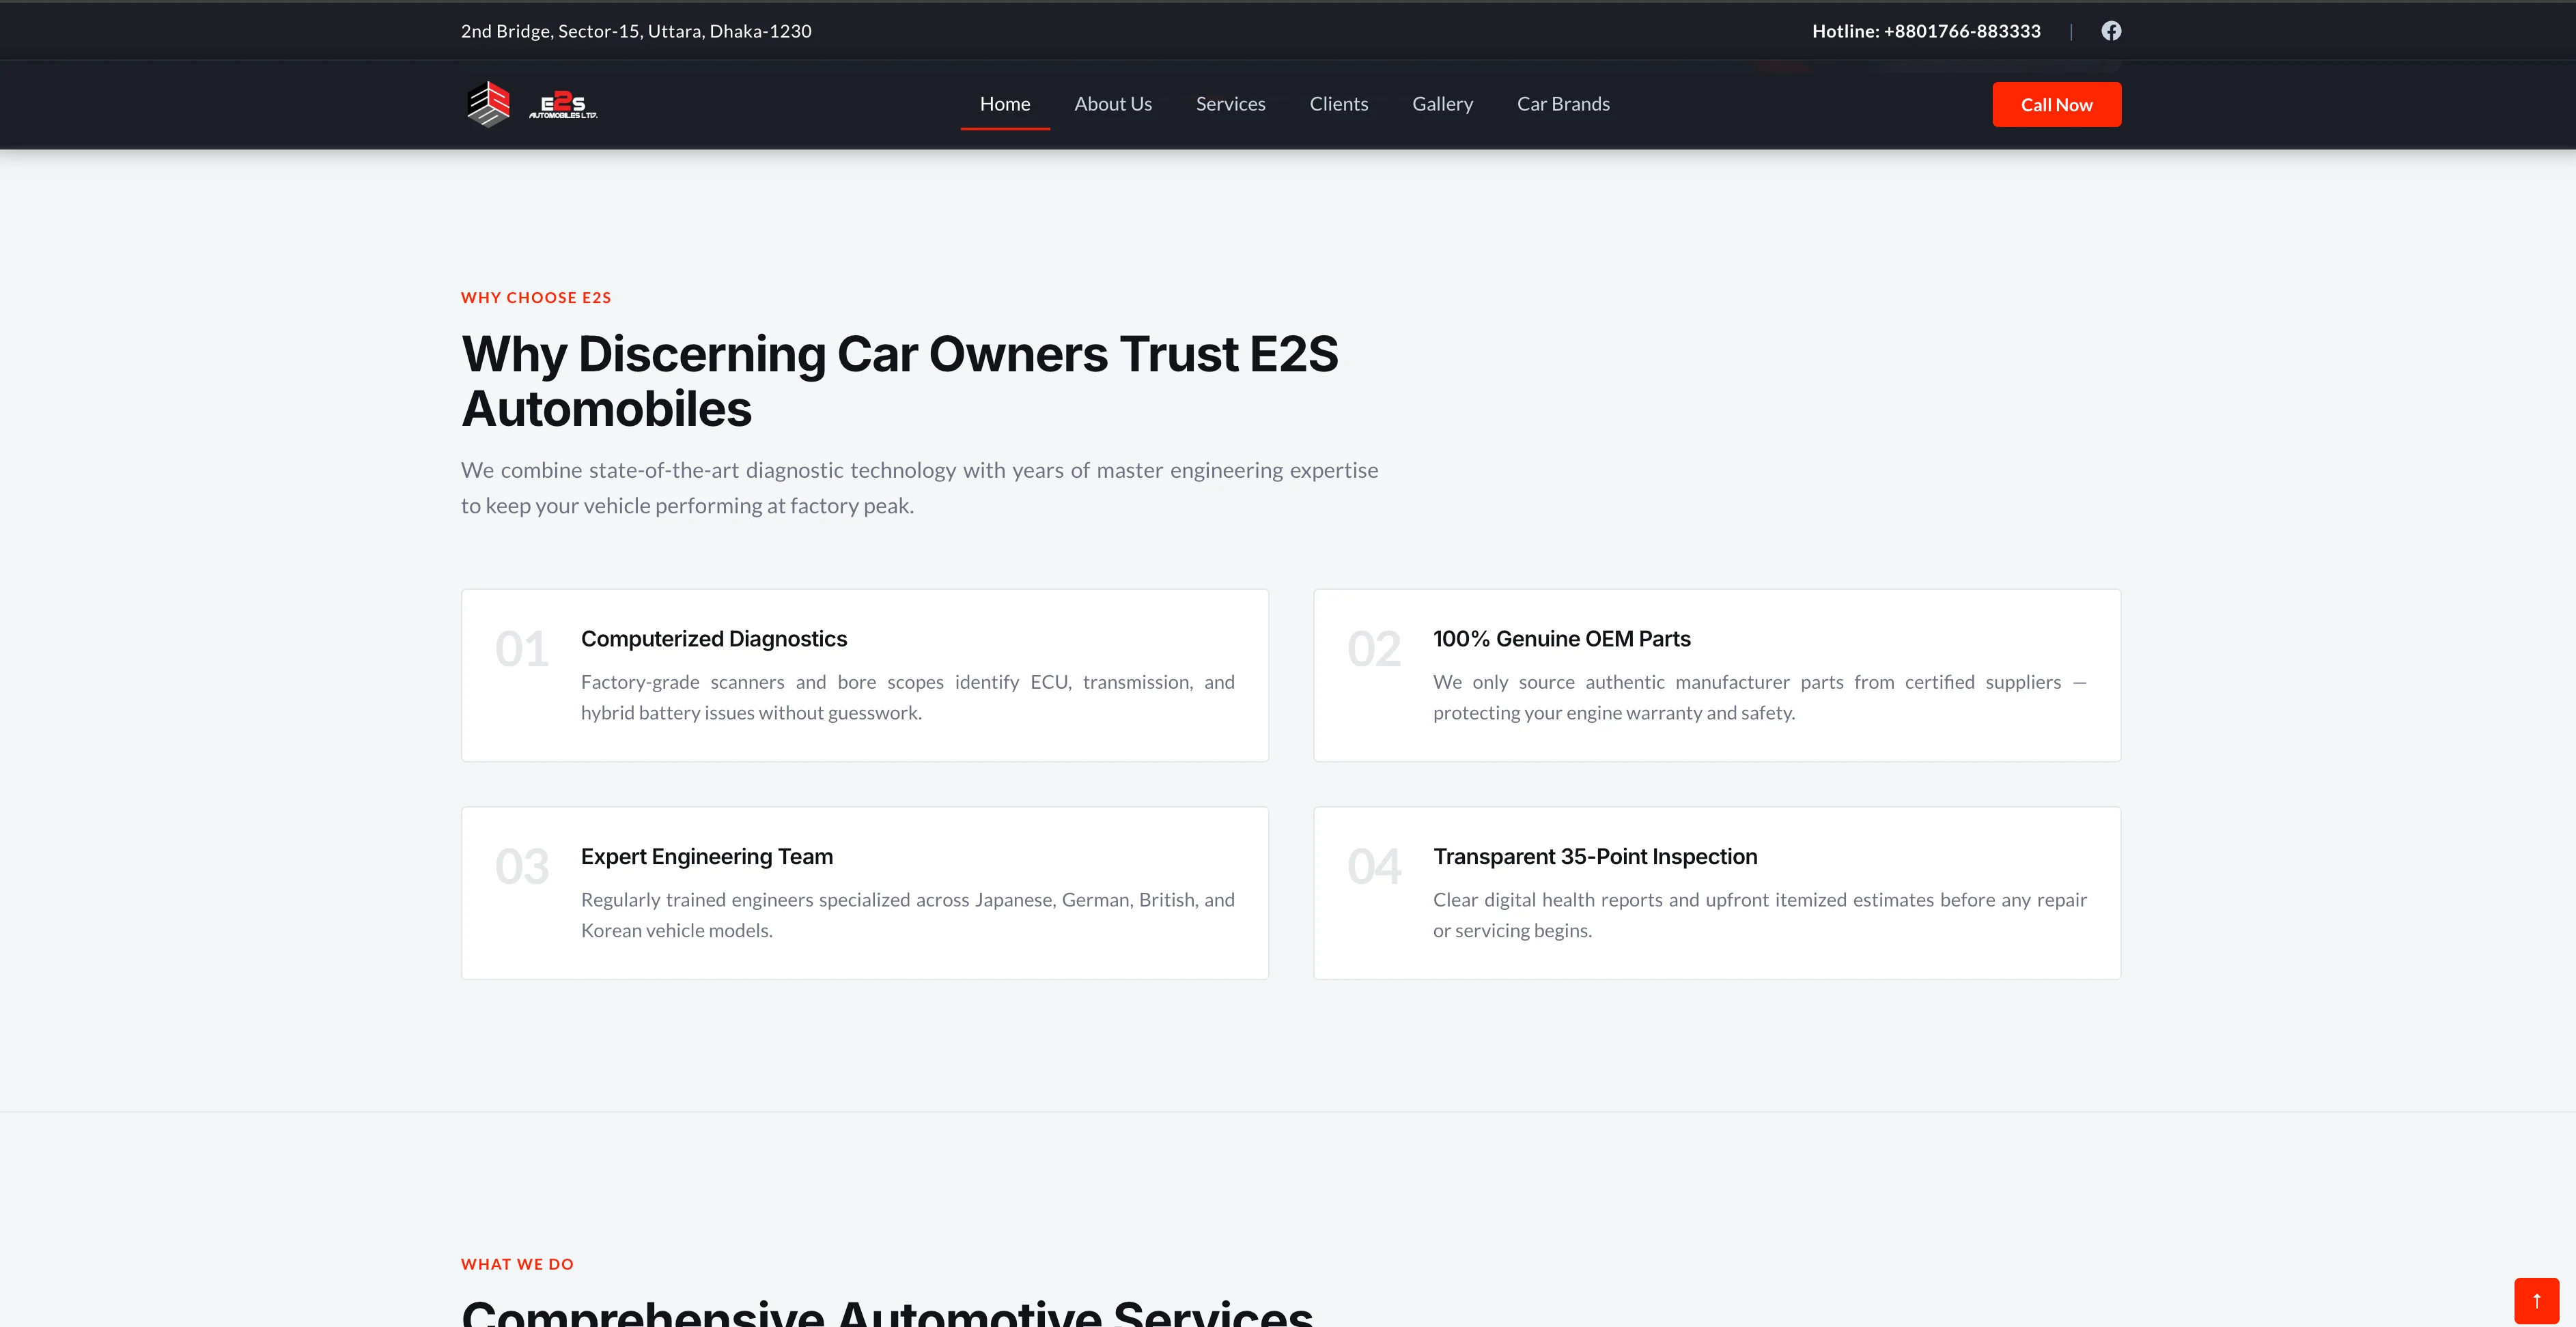The height and width of the screenshot is (1327, 2576).
Task: Select the Computerized Diagnostics card title
Action: pyautogui.click(x=714, y=638)
